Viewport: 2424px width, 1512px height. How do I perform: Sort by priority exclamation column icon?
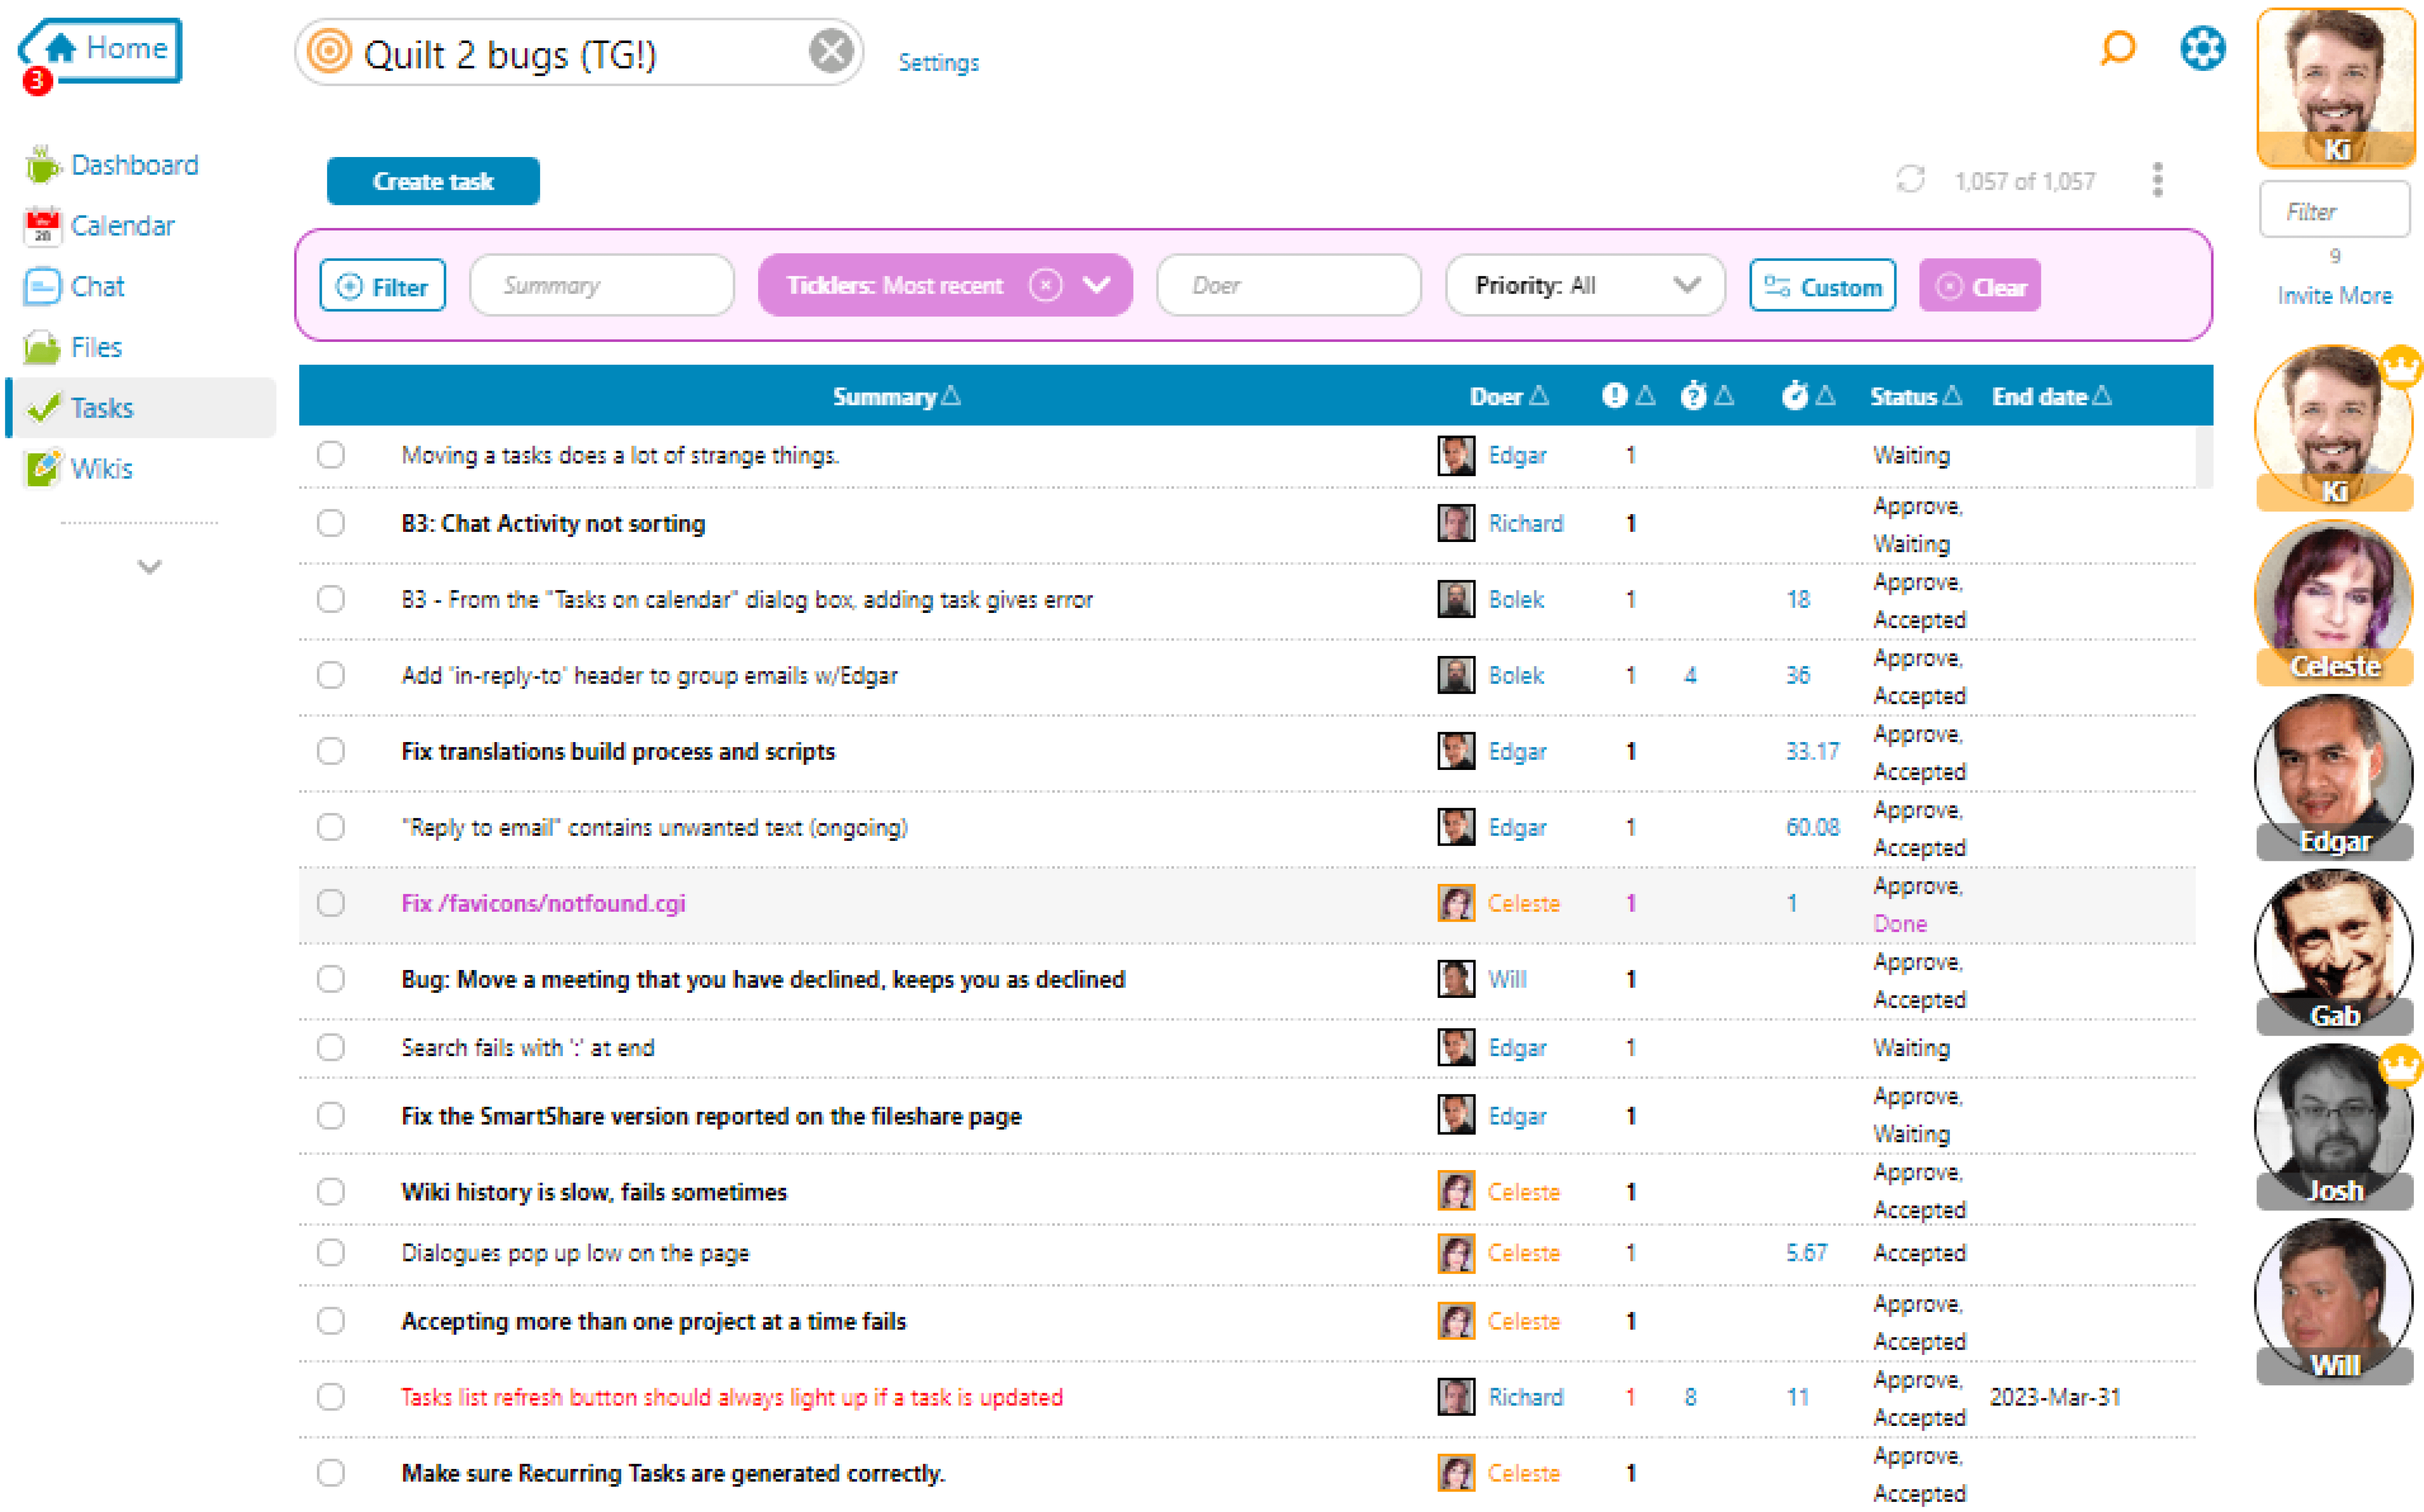1614,396
